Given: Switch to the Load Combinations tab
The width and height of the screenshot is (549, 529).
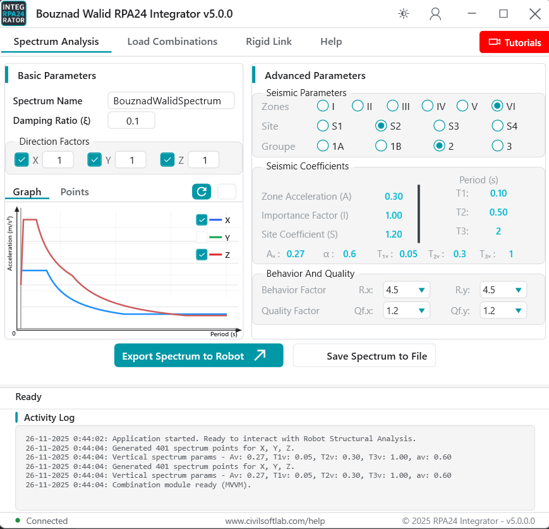Looking at the screenshot, I should click(x=172, y=42).
